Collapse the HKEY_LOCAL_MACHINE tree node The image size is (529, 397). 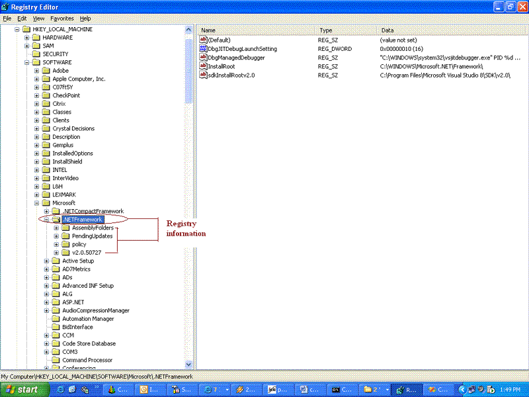(17, 29)
